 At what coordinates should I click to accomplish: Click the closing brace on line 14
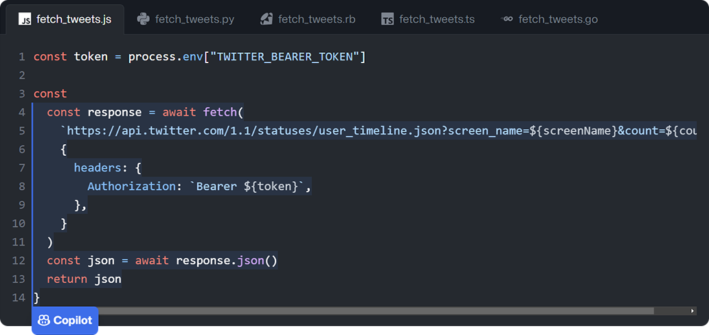tap(36, 297)
